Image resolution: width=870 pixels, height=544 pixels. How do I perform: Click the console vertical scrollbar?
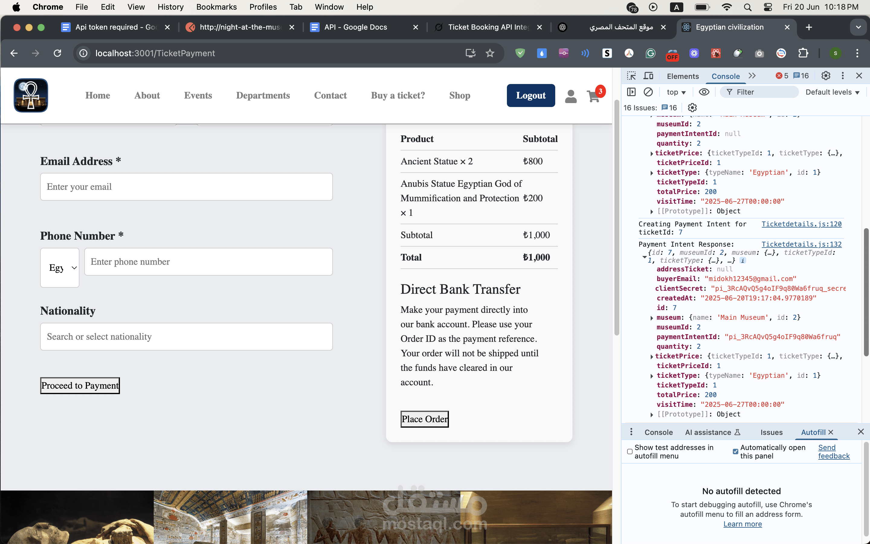click(x=866, y=292)
